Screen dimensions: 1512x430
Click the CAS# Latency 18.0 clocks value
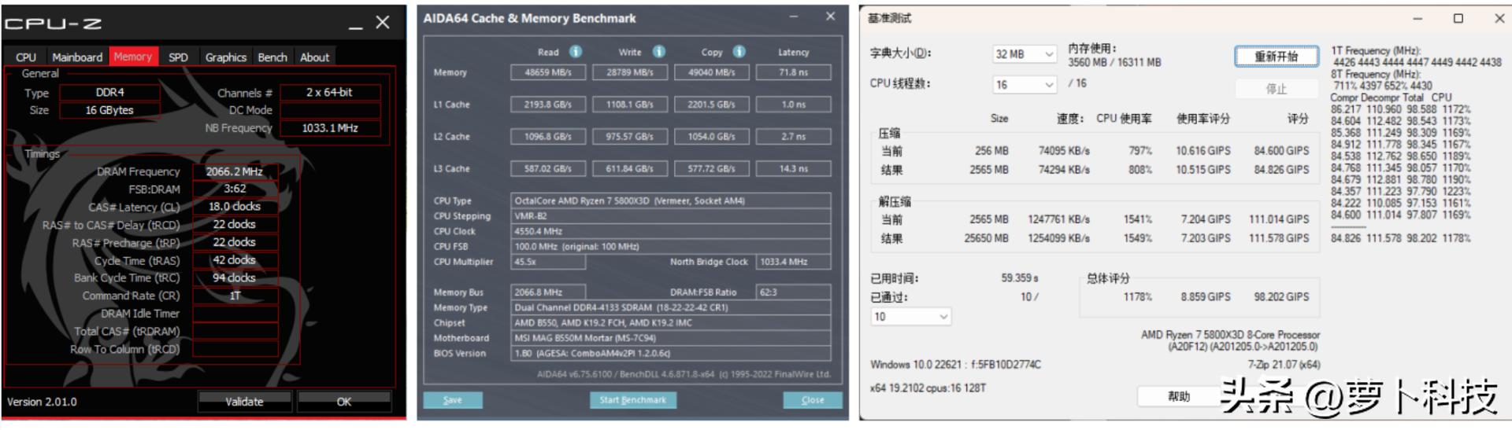pyautogui.click(x=235, y=207)
